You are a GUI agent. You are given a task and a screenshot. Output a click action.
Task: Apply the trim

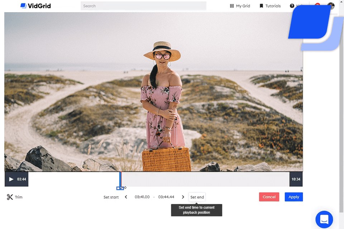coord(293,197)
